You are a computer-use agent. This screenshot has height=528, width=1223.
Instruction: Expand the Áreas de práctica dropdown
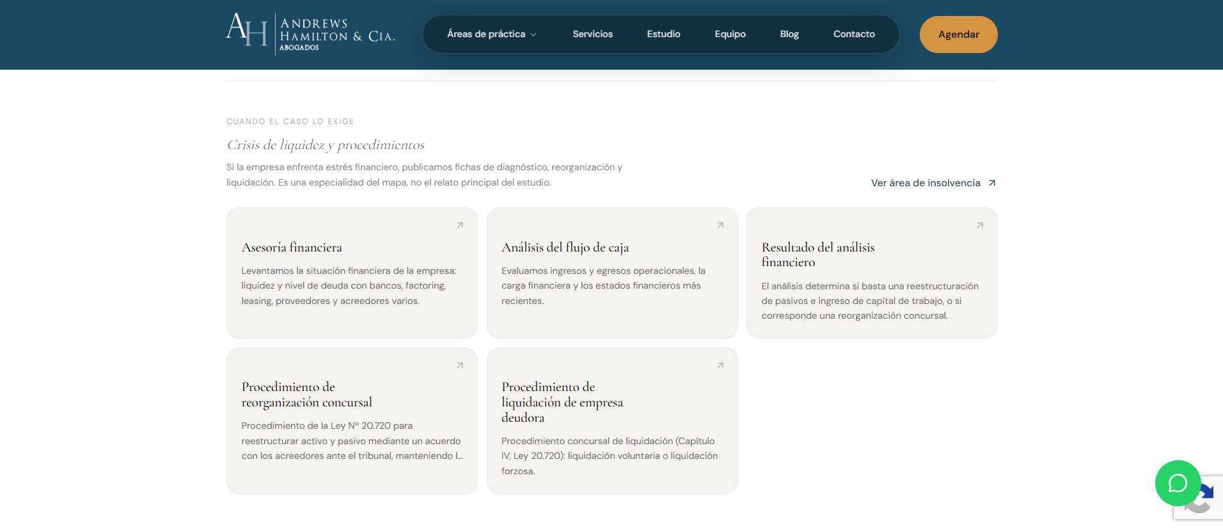[x=491, y=34]
